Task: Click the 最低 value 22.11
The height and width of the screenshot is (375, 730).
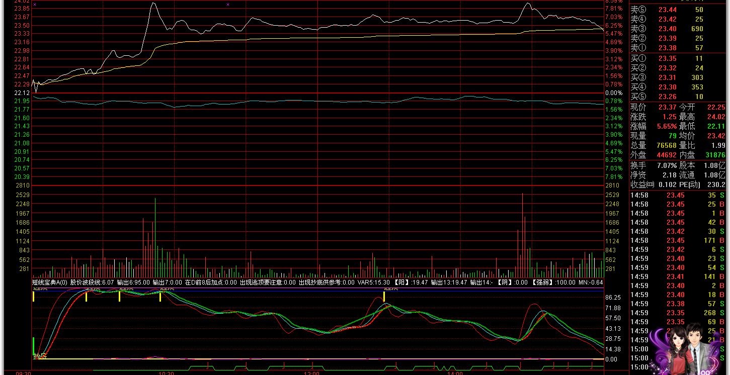Action: (x=716, y=126)
